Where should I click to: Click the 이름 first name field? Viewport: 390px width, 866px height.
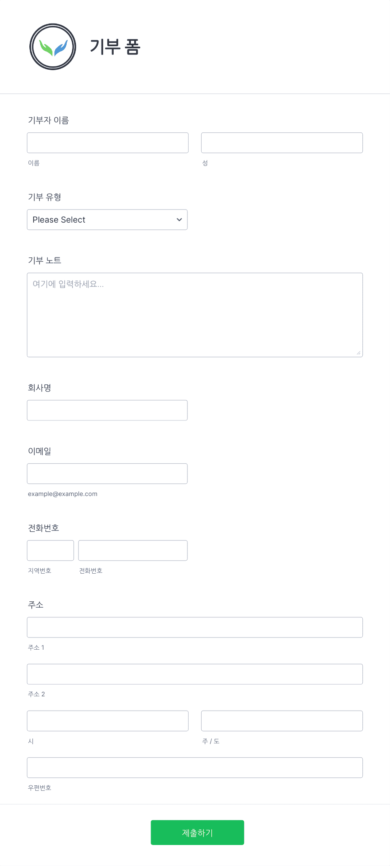coord(108,143)
